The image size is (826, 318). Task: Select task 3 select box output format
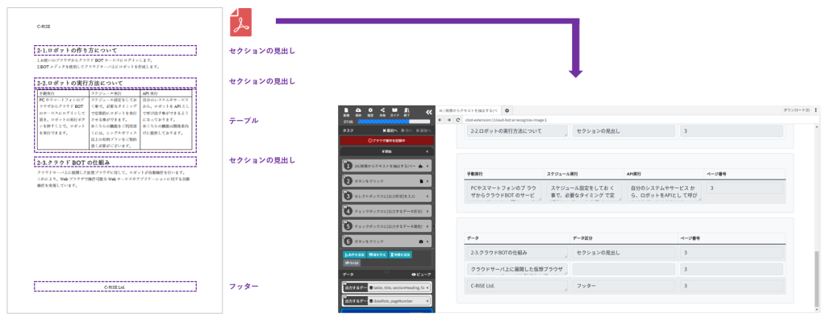(386, 196)
